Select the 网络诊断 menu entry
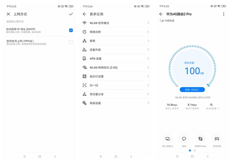The width and height of the screenshot is (232, 164). (116, 32)
